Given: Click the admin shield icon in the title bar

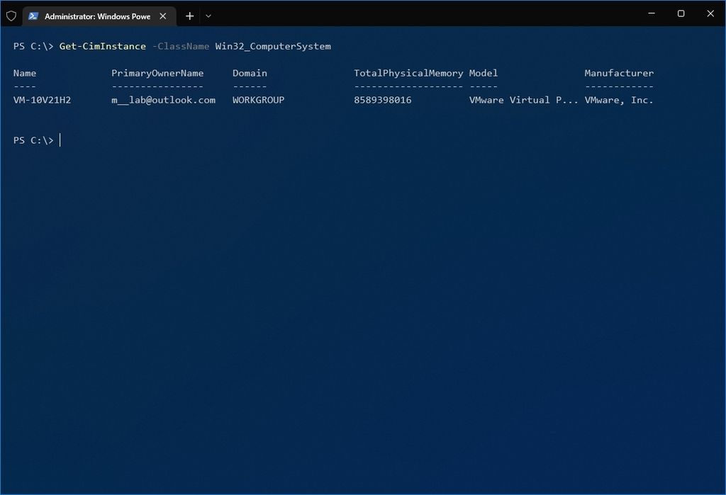Looking at the screenshot, I should tap(10, 15).
